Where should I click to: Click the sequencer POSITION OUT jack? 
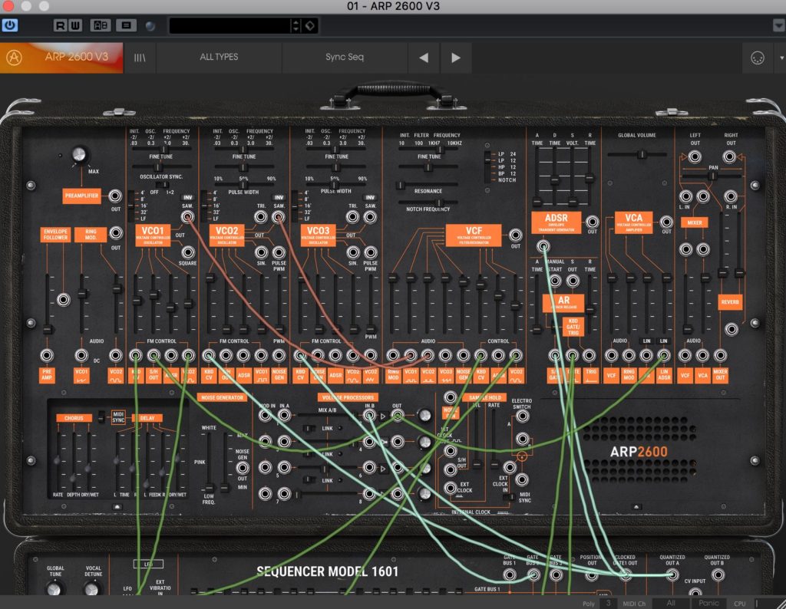(x=592, y=575)
